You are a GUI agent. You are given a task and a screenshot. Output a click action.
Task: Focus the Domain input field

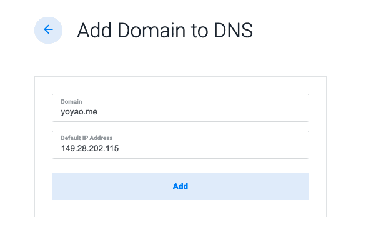[x=181, y=107]
